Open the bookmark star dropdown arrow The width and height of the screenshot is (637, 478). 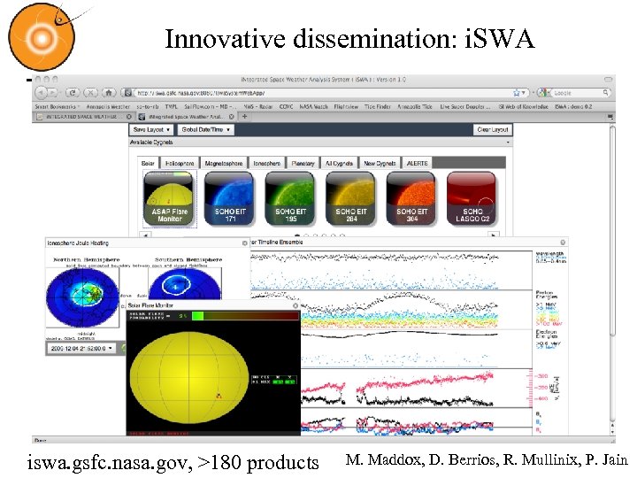(524, 93)
